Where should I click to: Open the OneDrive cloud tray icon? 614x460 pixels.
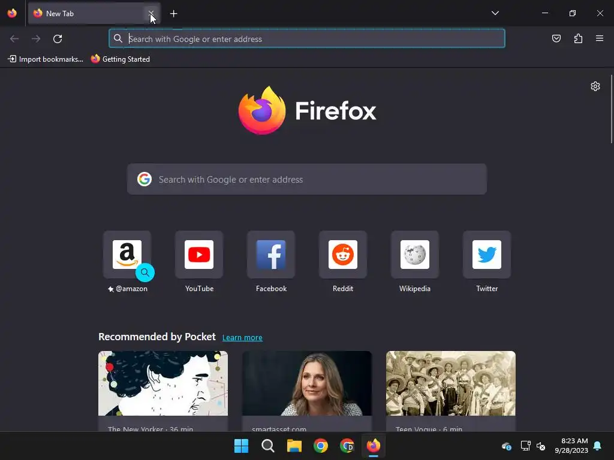pyautogui.click(x=506, y=446)
